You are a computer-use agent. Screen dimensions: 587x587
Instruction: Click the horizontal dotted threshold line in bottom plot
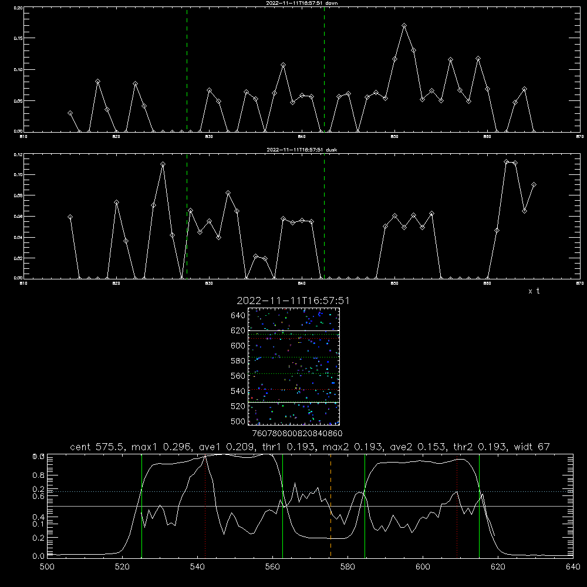tap(310, 491)
